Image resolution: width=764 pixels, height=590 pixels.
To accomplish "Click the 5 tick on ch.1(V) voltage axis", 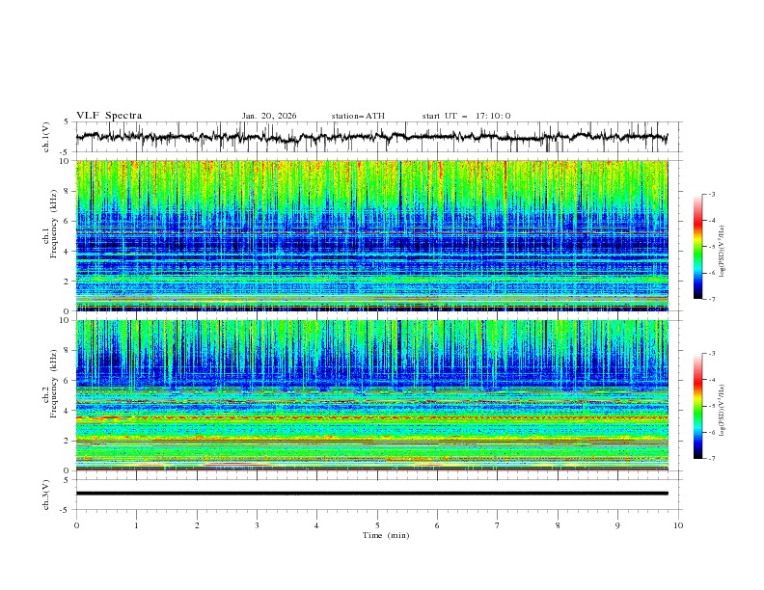I will 68,122.
